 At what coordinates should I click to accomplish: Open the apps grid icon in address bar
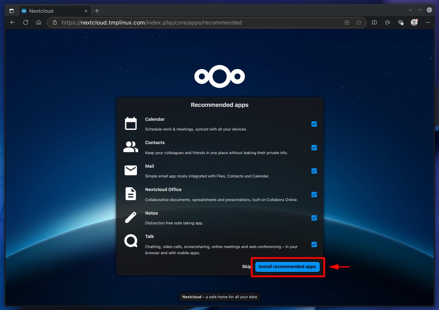coord(347,22)
